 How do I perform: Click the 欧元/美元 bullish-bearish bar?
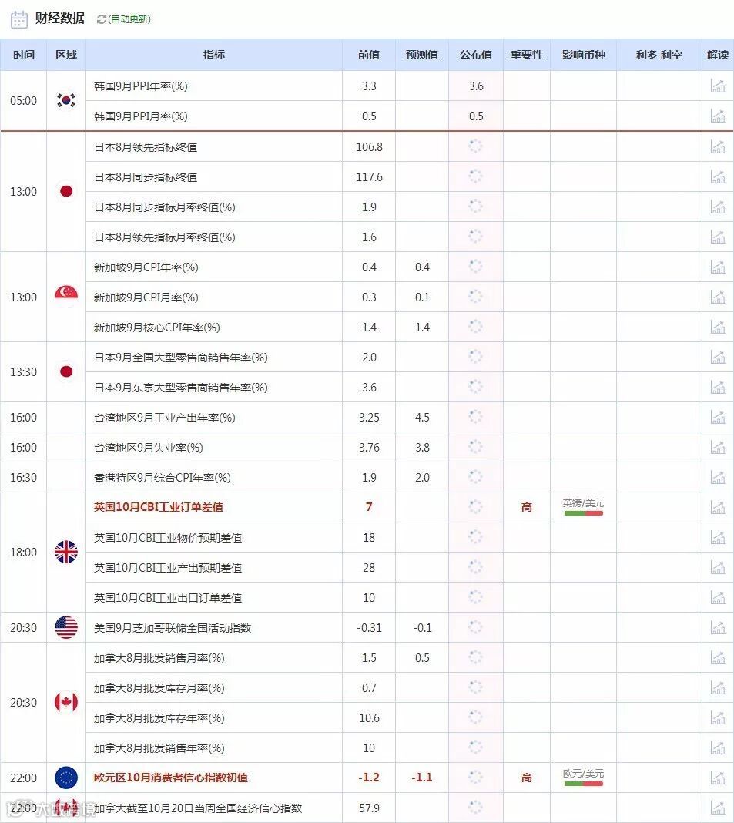coord(583,783)
